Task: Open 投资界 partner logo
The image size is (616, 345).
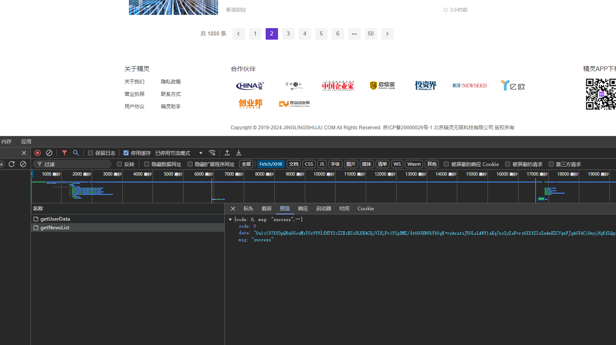Action: [426, 86]
